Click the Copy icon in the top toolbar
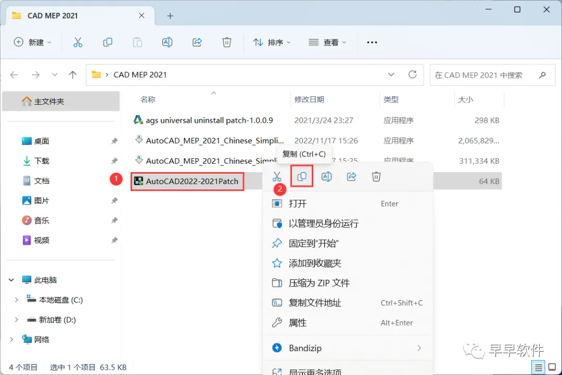 pos(108,42)
